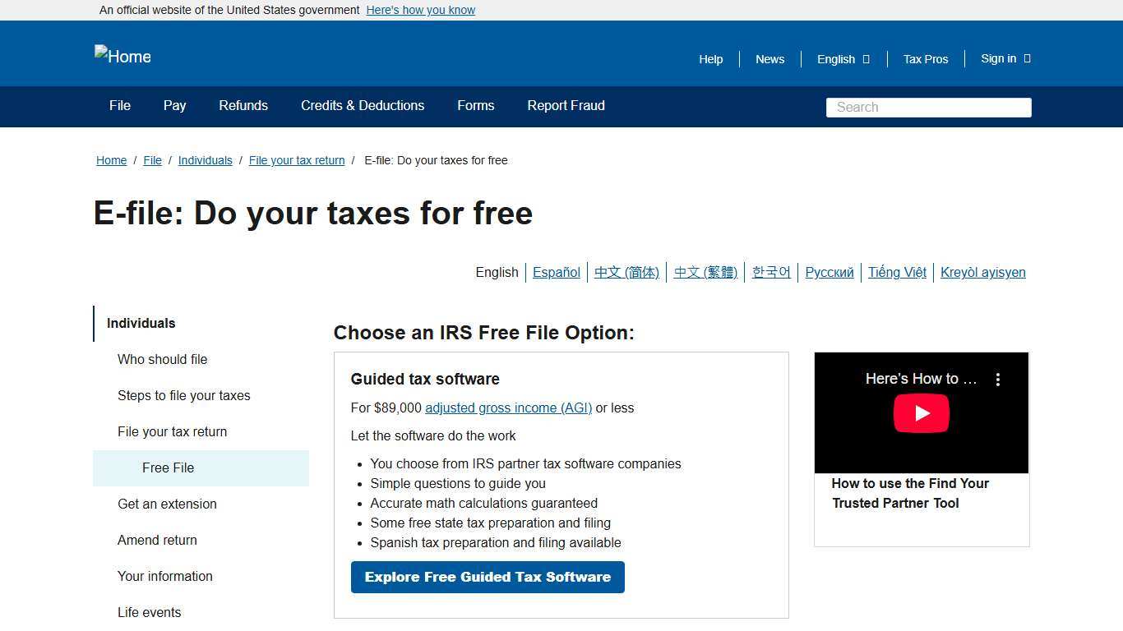Select Kreyòl ayisyen language option

point(982,272)
